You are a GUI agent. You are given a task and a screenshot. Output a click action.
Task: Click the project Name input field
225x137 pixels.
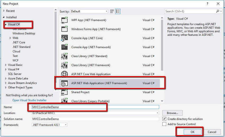(95, 107)
